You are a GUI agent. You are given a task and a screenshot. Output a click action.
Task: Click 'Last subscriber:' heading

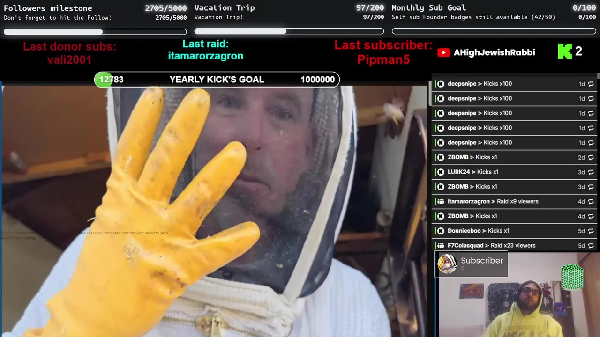click(x=383, y=45)
